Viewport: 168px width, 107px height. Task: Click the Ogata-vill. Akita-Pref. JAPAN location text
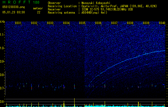(119, 6)
